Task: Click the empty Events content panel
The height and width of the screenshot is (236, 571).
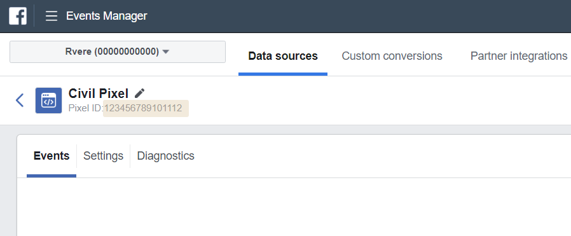Action: [294, 207]
